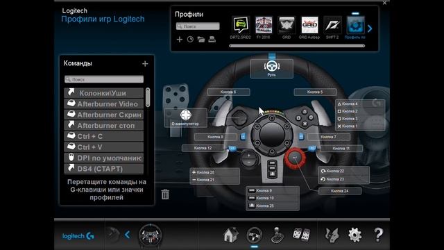Select Кнопка 8 assignment box
The image size is (444, 250).
click(216, 137)
